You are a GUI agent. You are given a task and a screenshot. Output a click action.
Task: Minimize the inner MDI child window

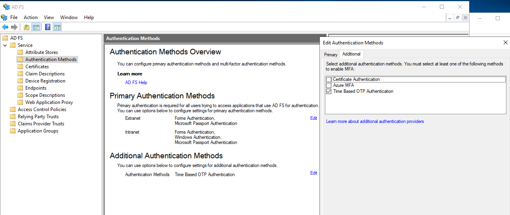[450, 18]
